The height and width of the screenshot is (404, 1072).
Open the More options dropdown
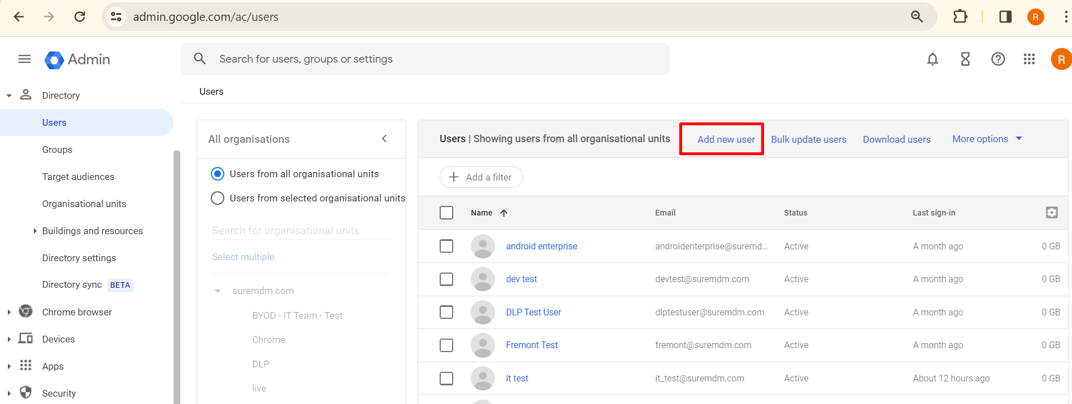coord(987,139)
